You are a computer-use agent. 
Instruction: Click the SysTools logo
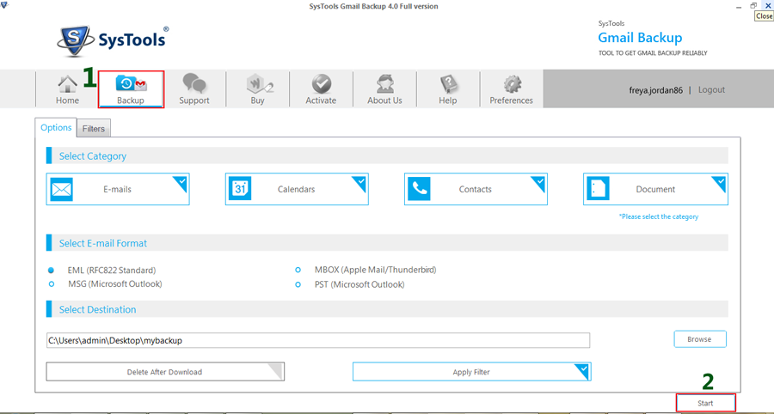pos(113,41)
